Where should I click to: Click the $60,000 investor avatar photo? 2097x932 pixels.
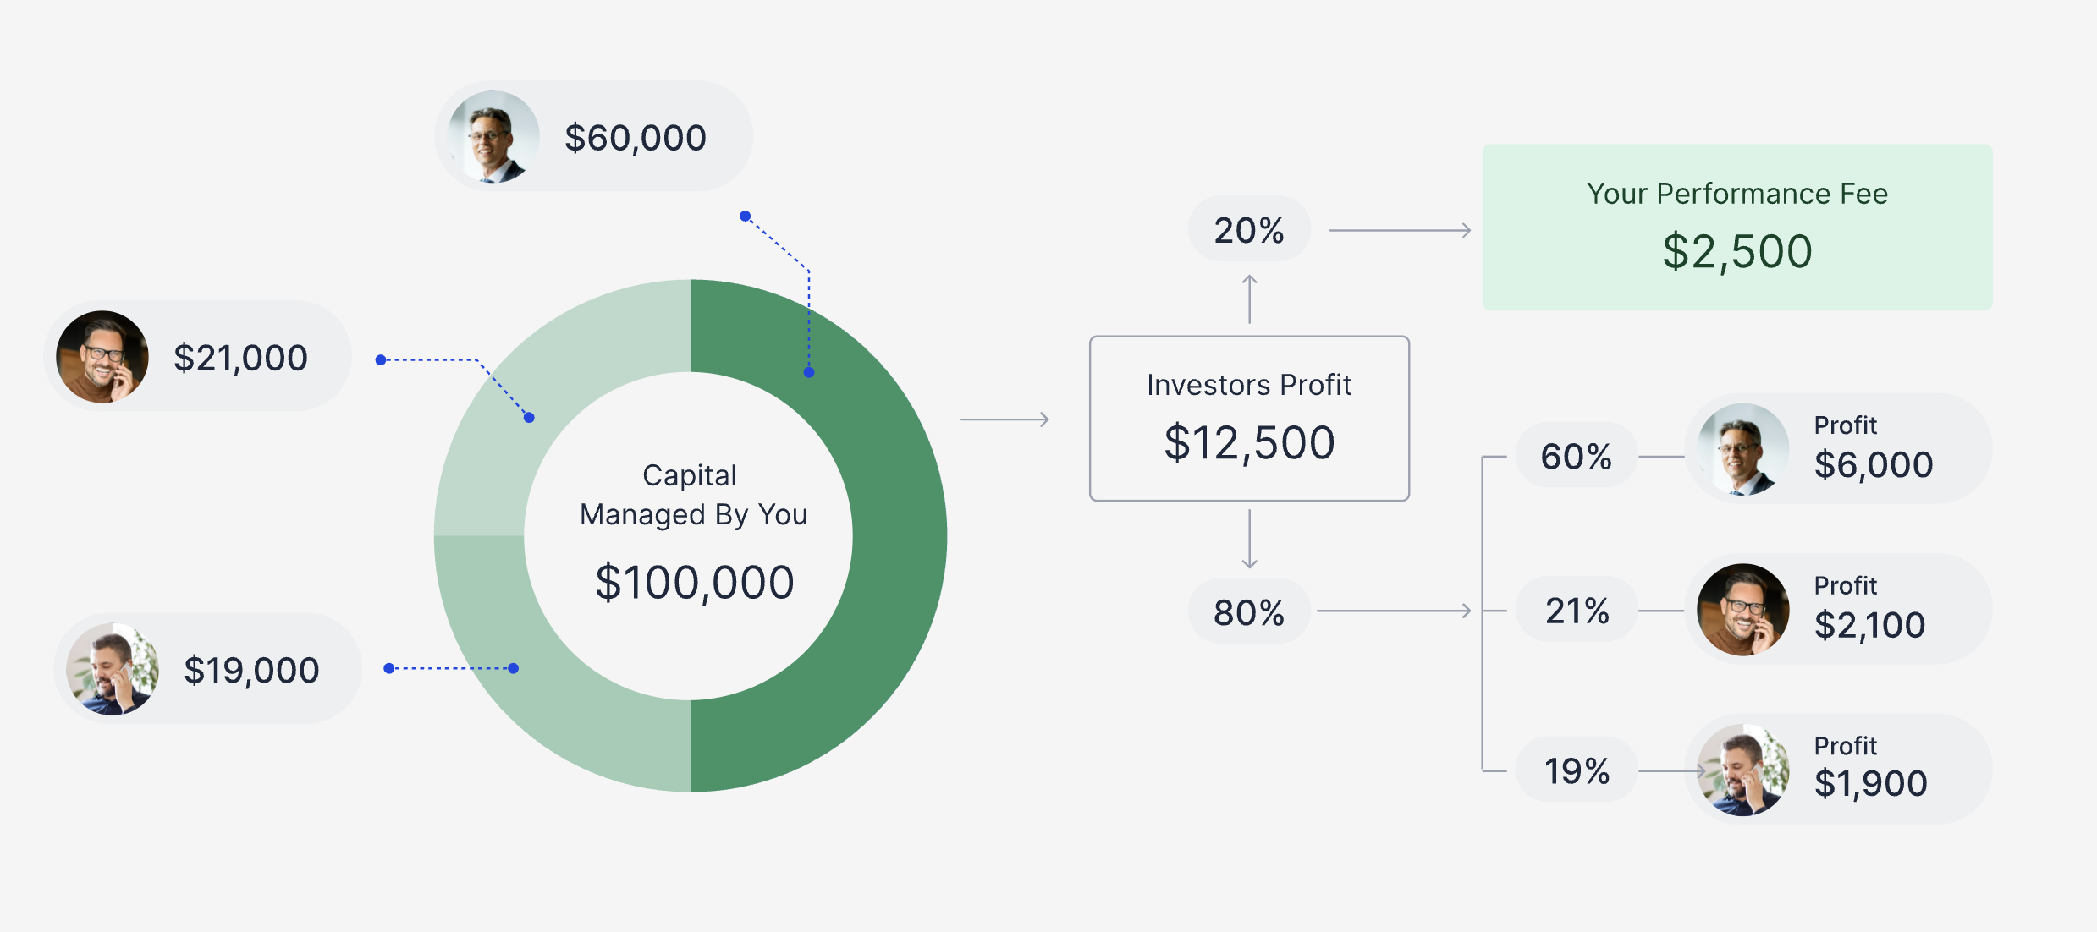coord(493,137)
